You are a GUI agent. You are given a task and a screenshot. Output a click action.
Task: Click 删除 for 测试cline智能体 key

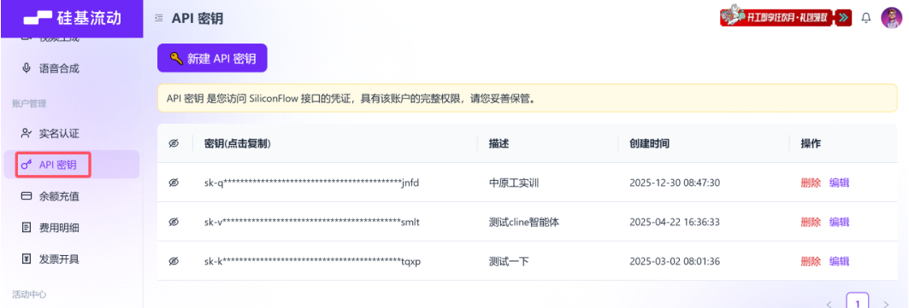coord(811,223)
